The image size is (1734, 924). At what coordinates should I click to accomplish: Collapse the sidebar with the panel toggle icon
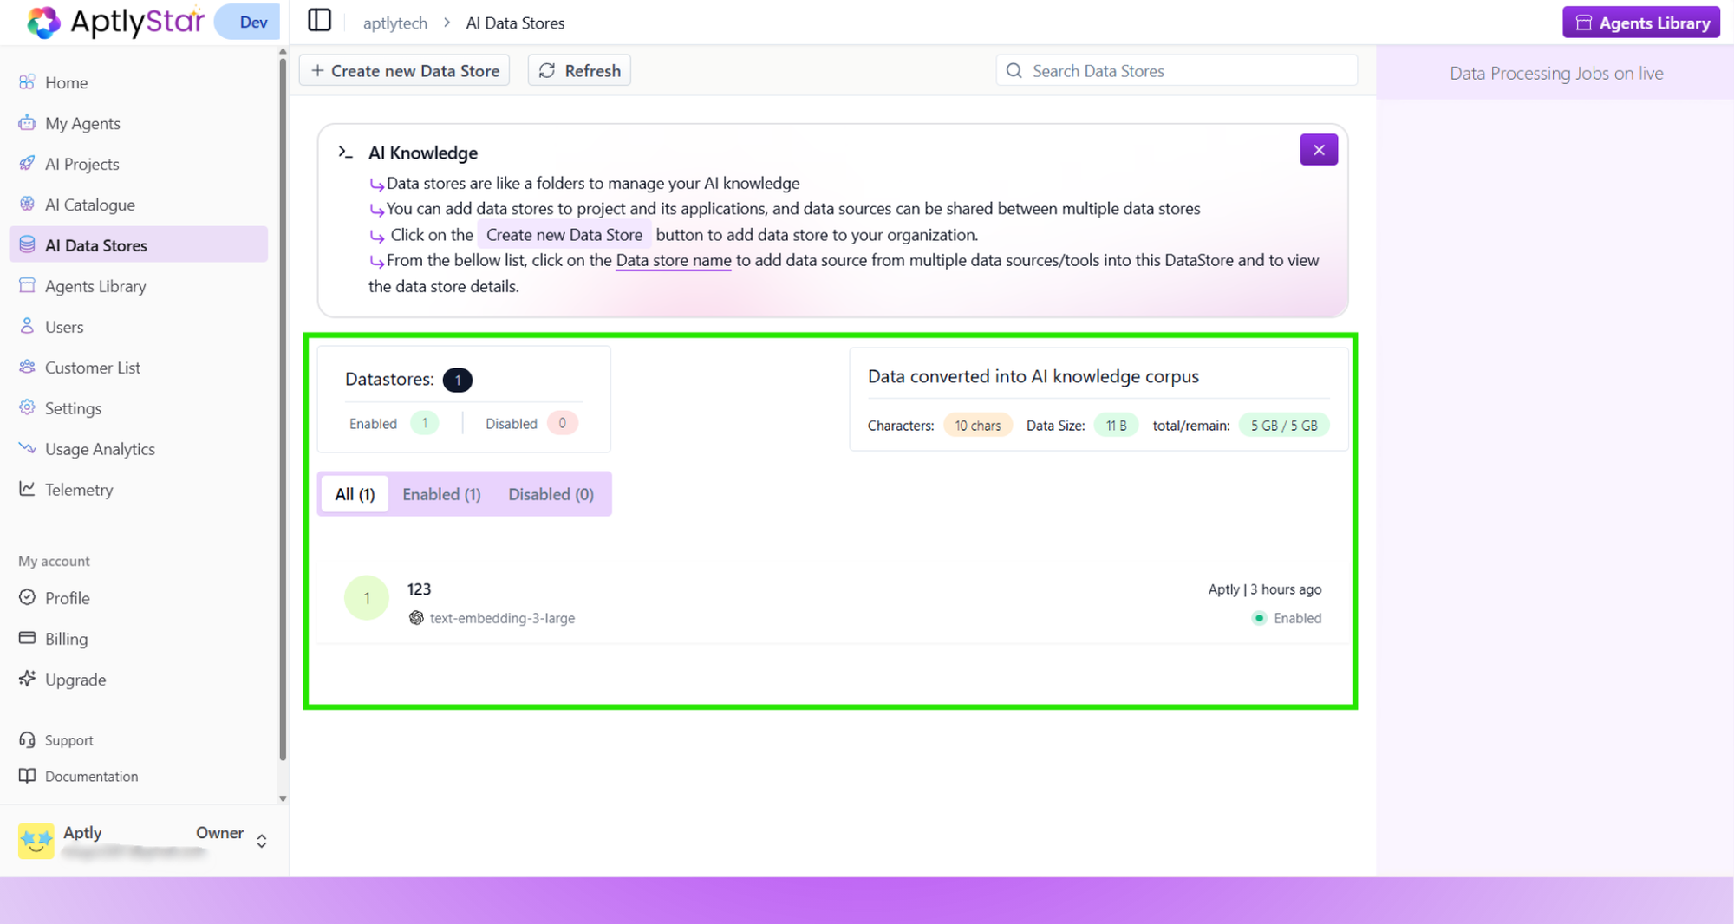pyautogui.click(x=319, y=20)
